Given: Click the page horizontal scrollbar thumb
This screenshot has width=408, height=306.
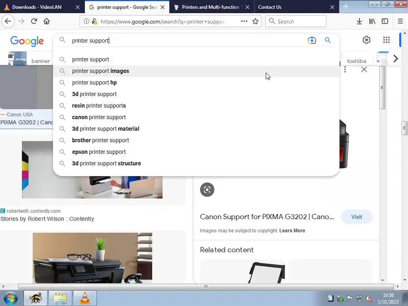Looking at the screenshot, I should point(206,286).
